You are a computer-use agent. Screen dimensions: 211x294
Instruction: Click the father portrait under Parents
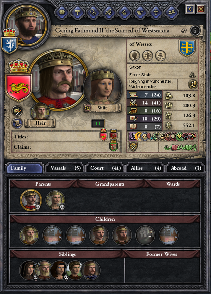(31, 200)
